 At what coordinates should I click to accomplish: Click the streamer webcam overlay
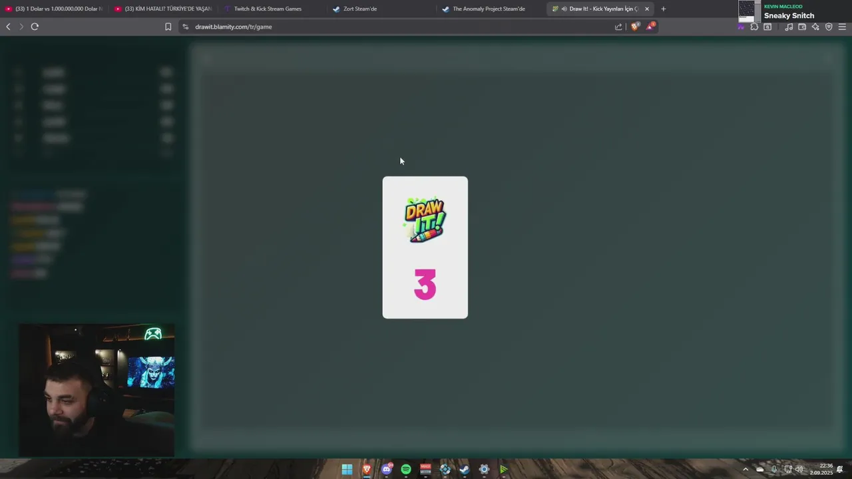tap(97, 391)
